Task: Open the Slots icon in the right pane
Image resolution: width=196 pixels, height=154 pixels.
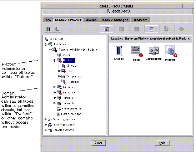Action: (137, 51)
